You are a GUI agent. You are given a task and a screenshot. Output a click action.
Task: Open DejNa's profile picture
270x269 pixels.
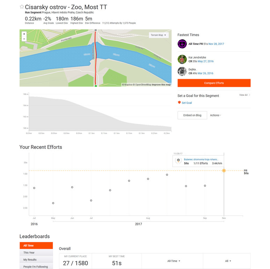tap(182, 71)
